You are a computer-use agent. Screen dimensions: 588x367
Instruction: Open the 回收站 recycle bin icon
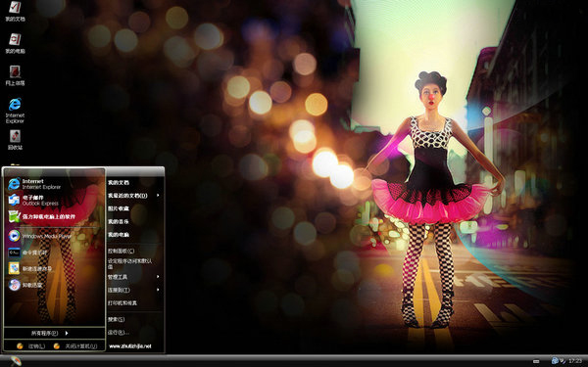point(15,140)
